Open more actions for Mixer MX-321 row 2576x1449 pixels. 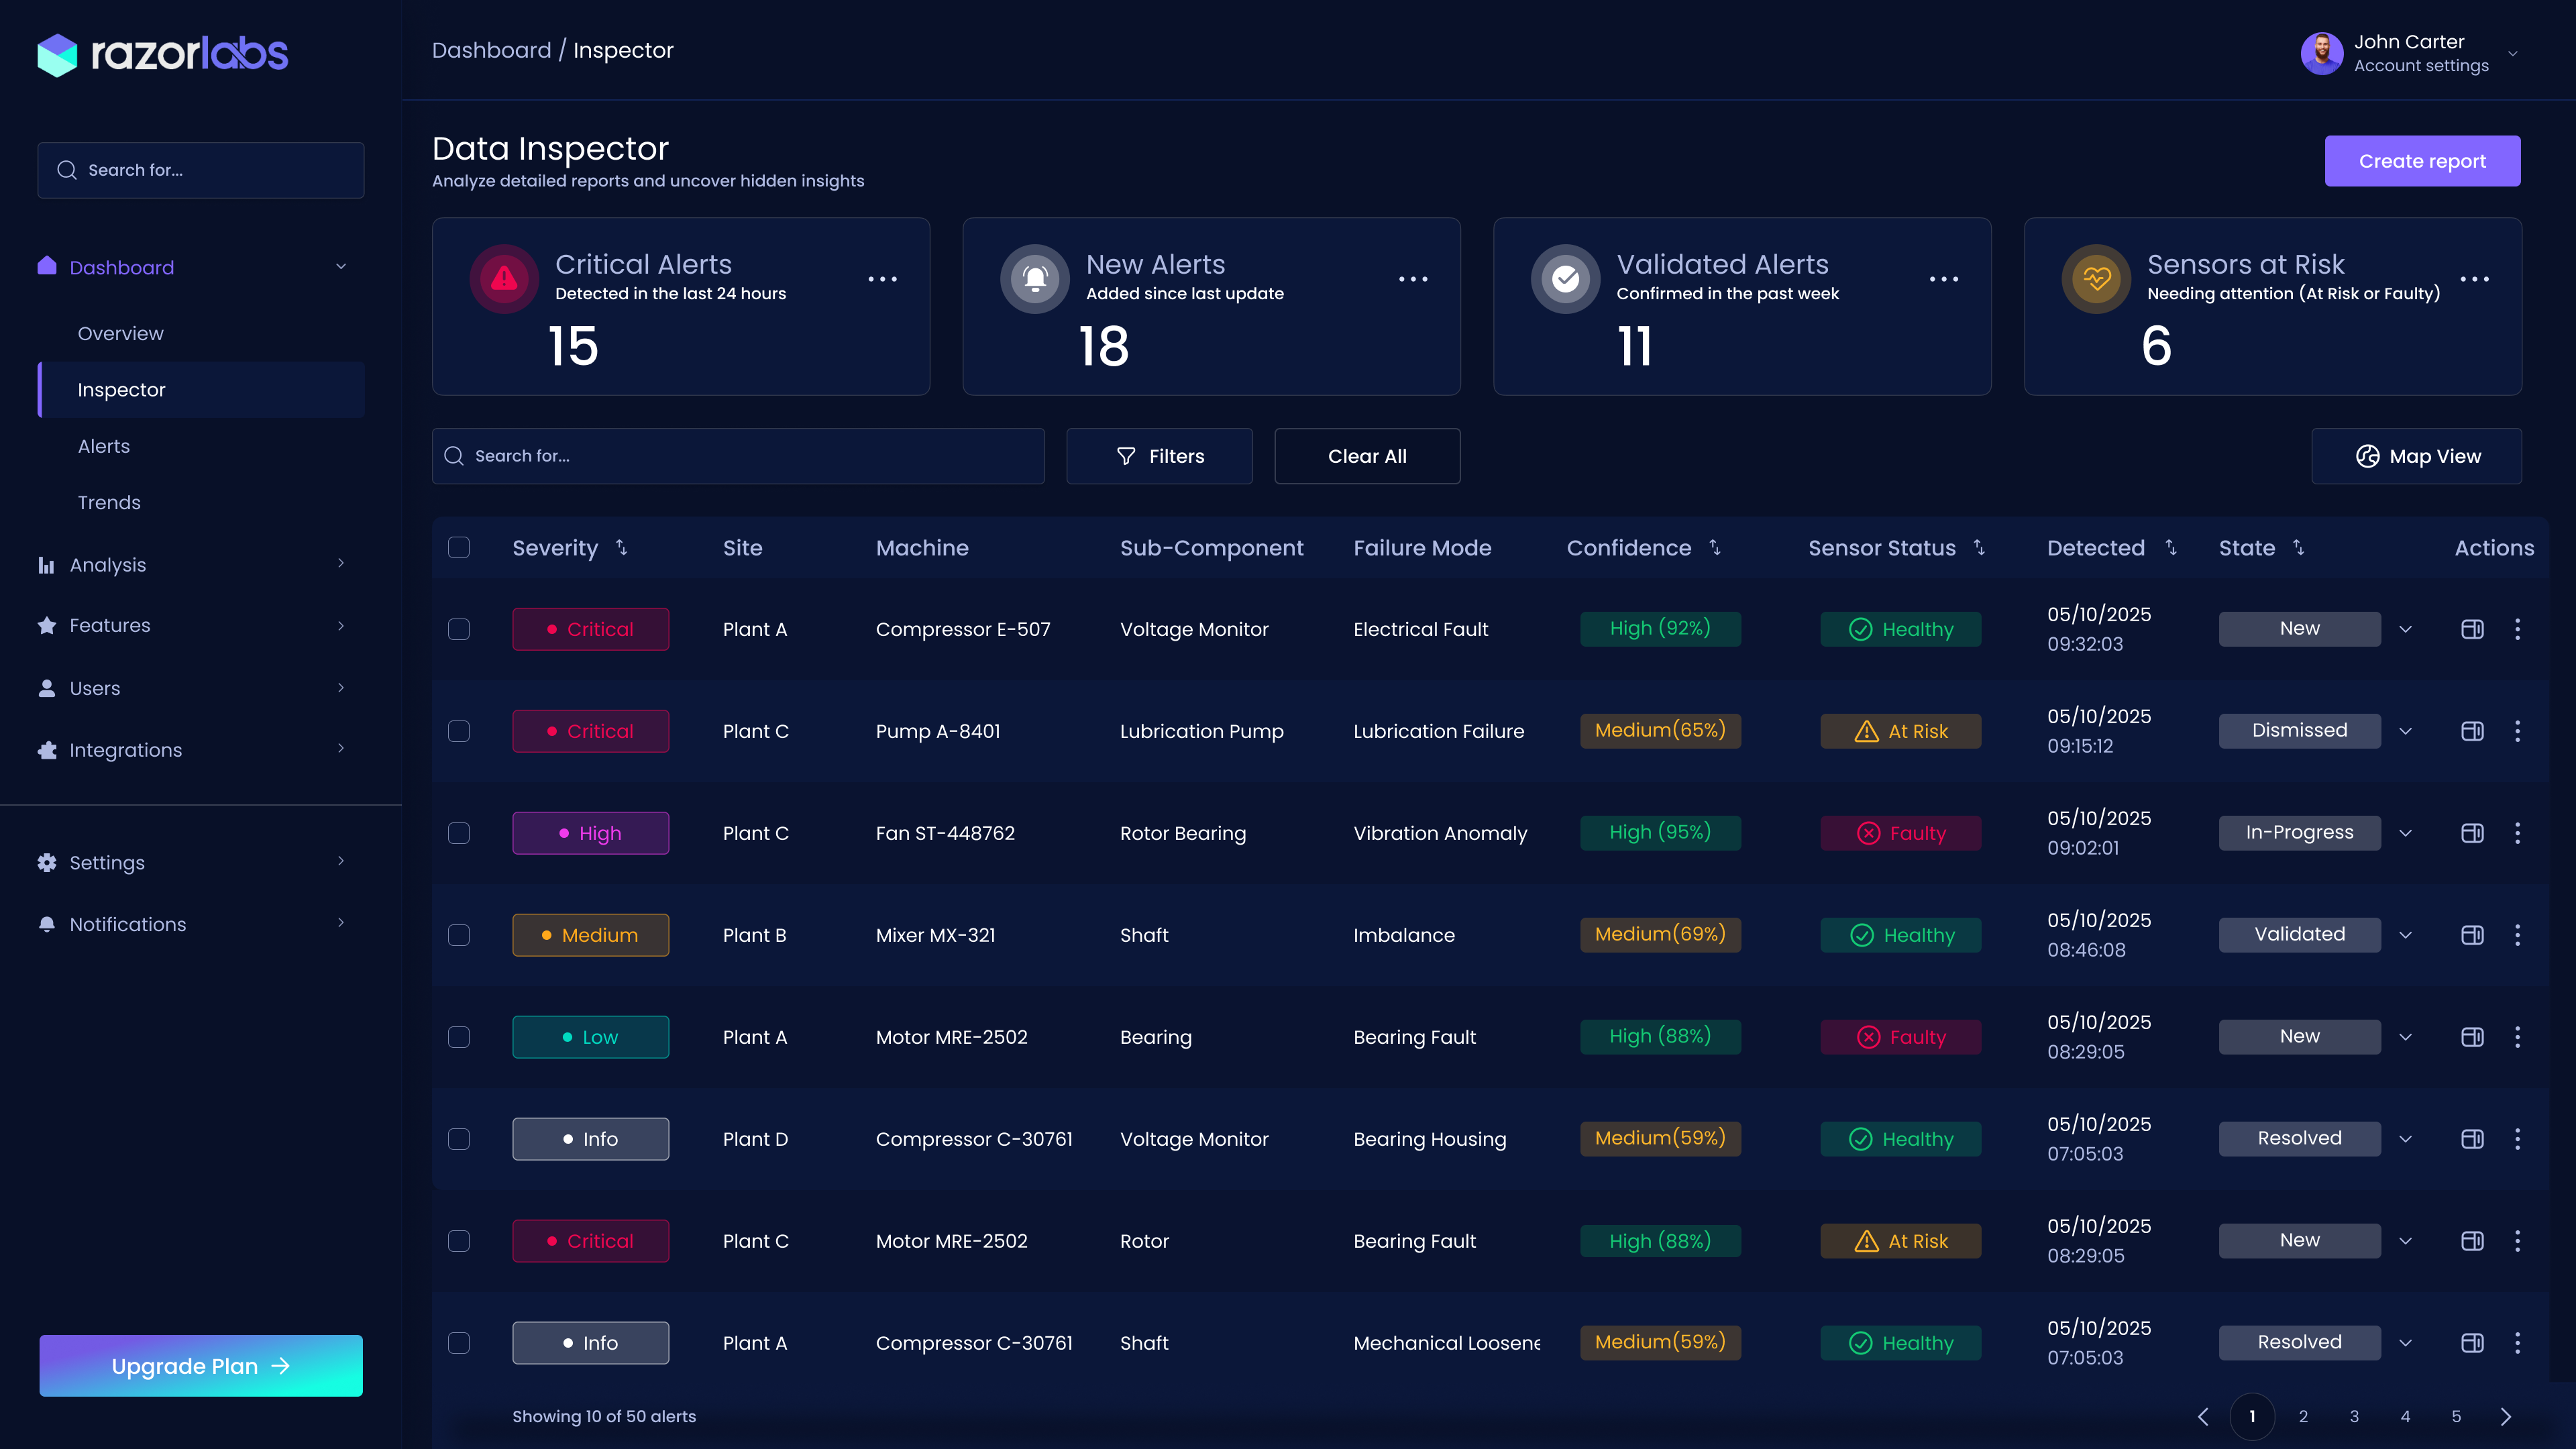[2518, 935]
